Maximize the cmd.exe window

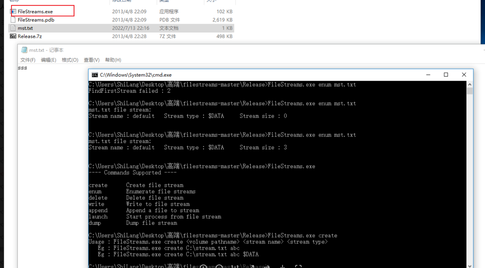(446, 75)
